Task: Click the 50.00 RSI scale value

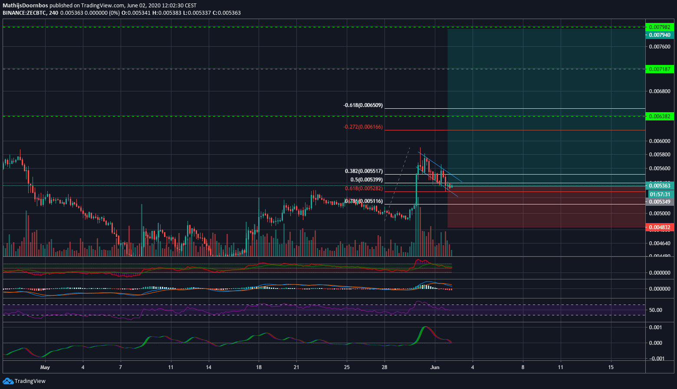Action: [656, 310]
